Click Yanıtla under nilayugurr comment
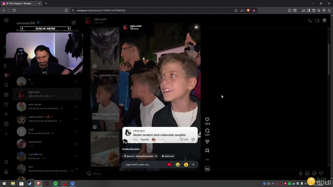The image size is (333, 187). click(145, 139)
